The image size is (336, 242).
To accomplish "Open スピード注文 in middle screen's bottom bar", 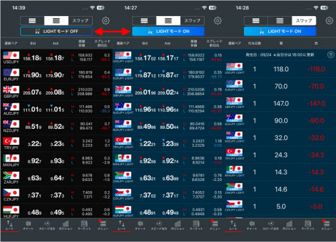I will click(x=159, y=225).
